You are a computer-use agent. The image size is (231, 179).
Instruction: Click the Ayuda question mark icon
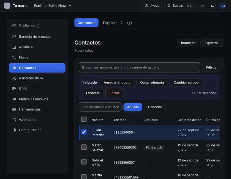coord(146,6)
